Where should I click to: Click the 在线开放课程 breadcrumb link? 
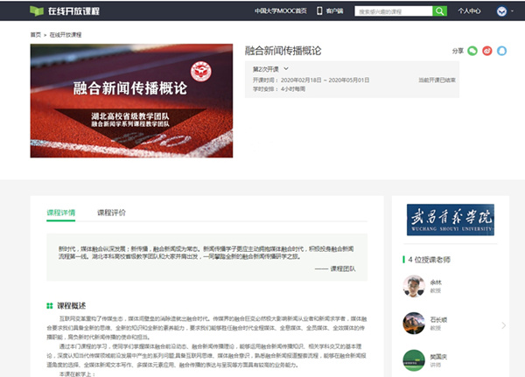tap(65, 34)
